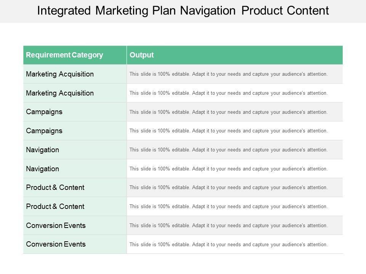Select the first Product & Content cell
The image size is (366, 274).
pos(55,187)
